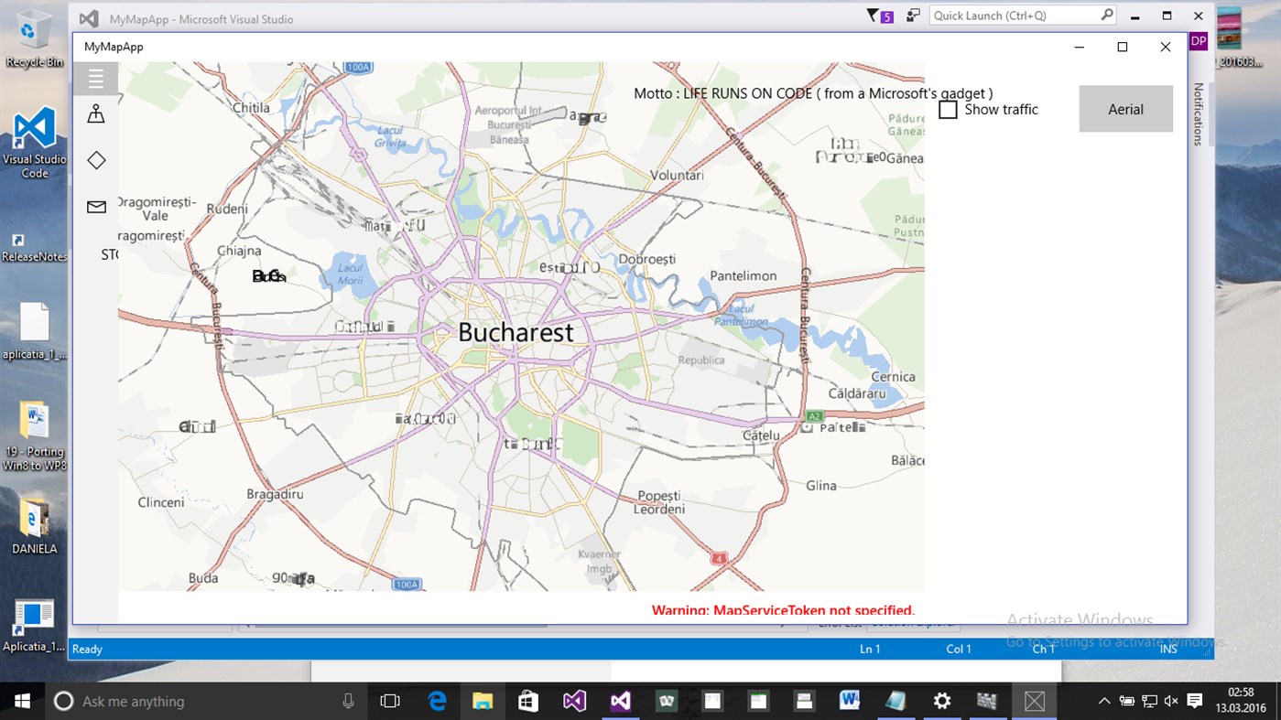Select the map pin icon in MyMapApp sidebar
The height and width of the screenshot is (720, 1281).
[95, 115]
